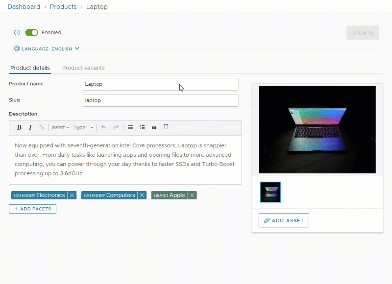Open the Type dropdown in editor
The height and width of the screenshot is (284, 392).
click(x=83, y=127)
